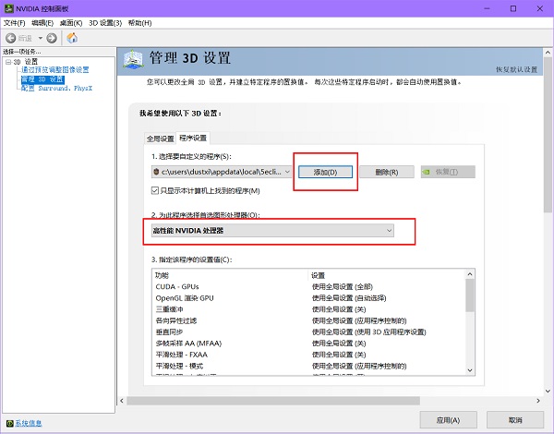Click the 应用(A) button
Image resolution: width=554 pixels, height=434 pixels.
click(x=448, y=419)
